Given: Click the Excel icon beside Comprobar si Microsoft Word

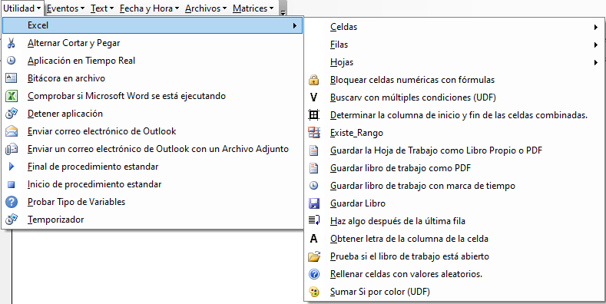Looking at the screenshot, I should (12, 96).
